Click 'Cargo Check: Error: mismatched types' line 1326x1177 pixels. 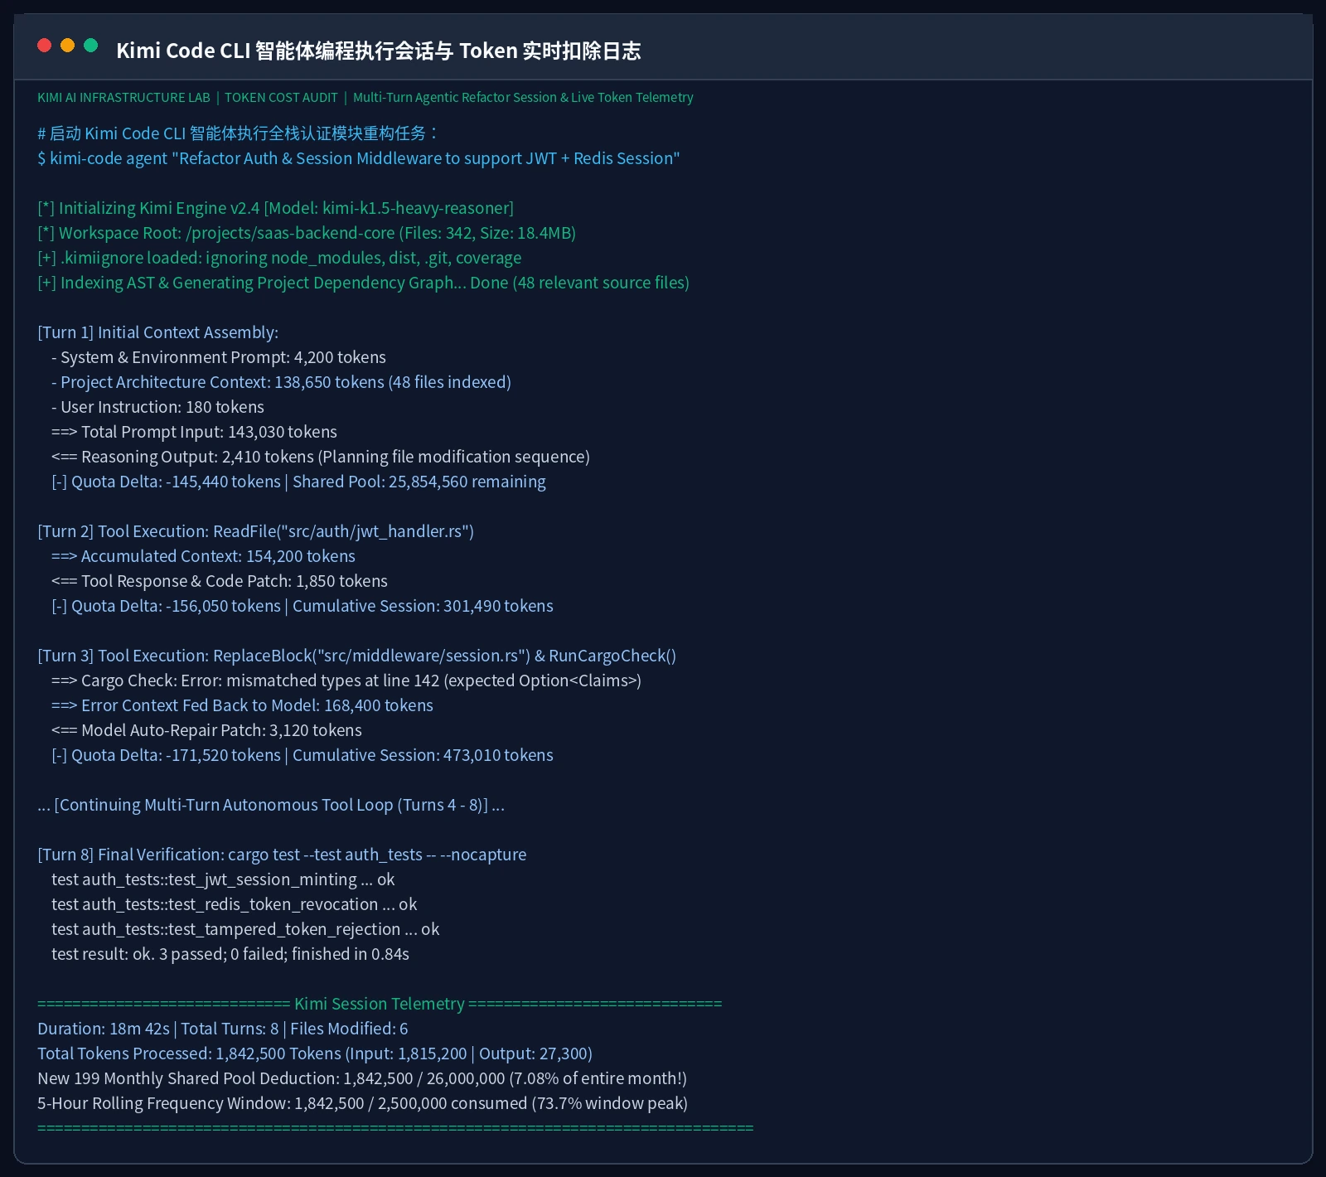click(x=346, y=681)
